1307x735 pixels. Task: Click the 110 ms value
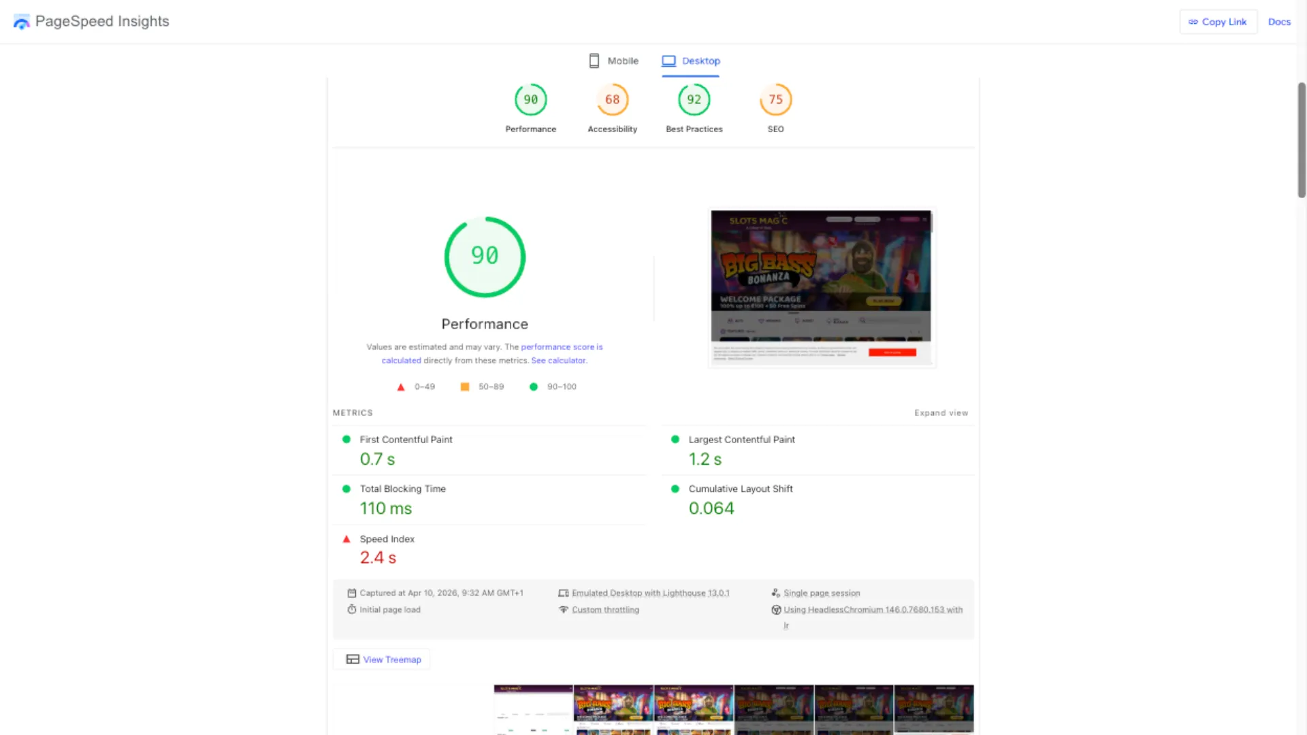click(x=385, y=508)
